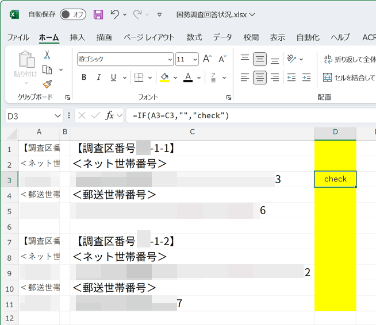376x325 pixels.
Task: Toggle Italic formatting
Action: [x=99, y=78]
